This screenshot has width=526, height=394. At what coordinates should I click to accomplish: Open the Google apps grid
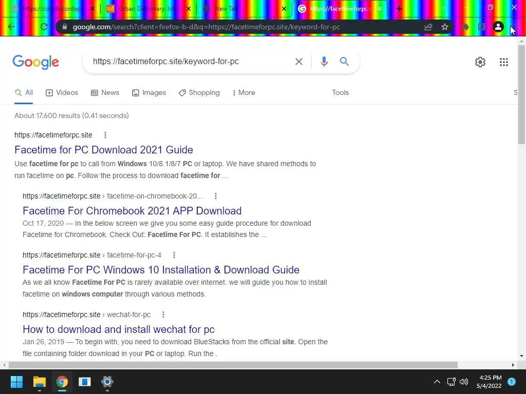click(x=503, y=62)
